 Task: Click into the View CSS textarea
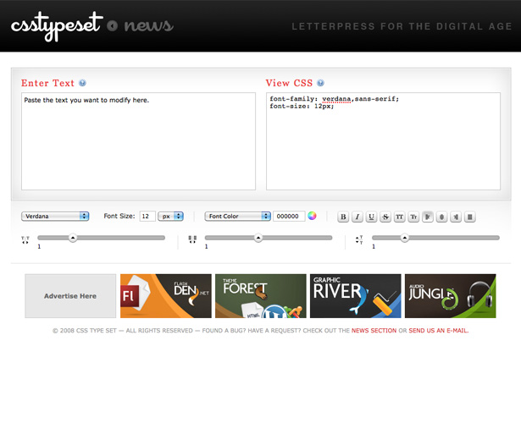coord(383,141)
